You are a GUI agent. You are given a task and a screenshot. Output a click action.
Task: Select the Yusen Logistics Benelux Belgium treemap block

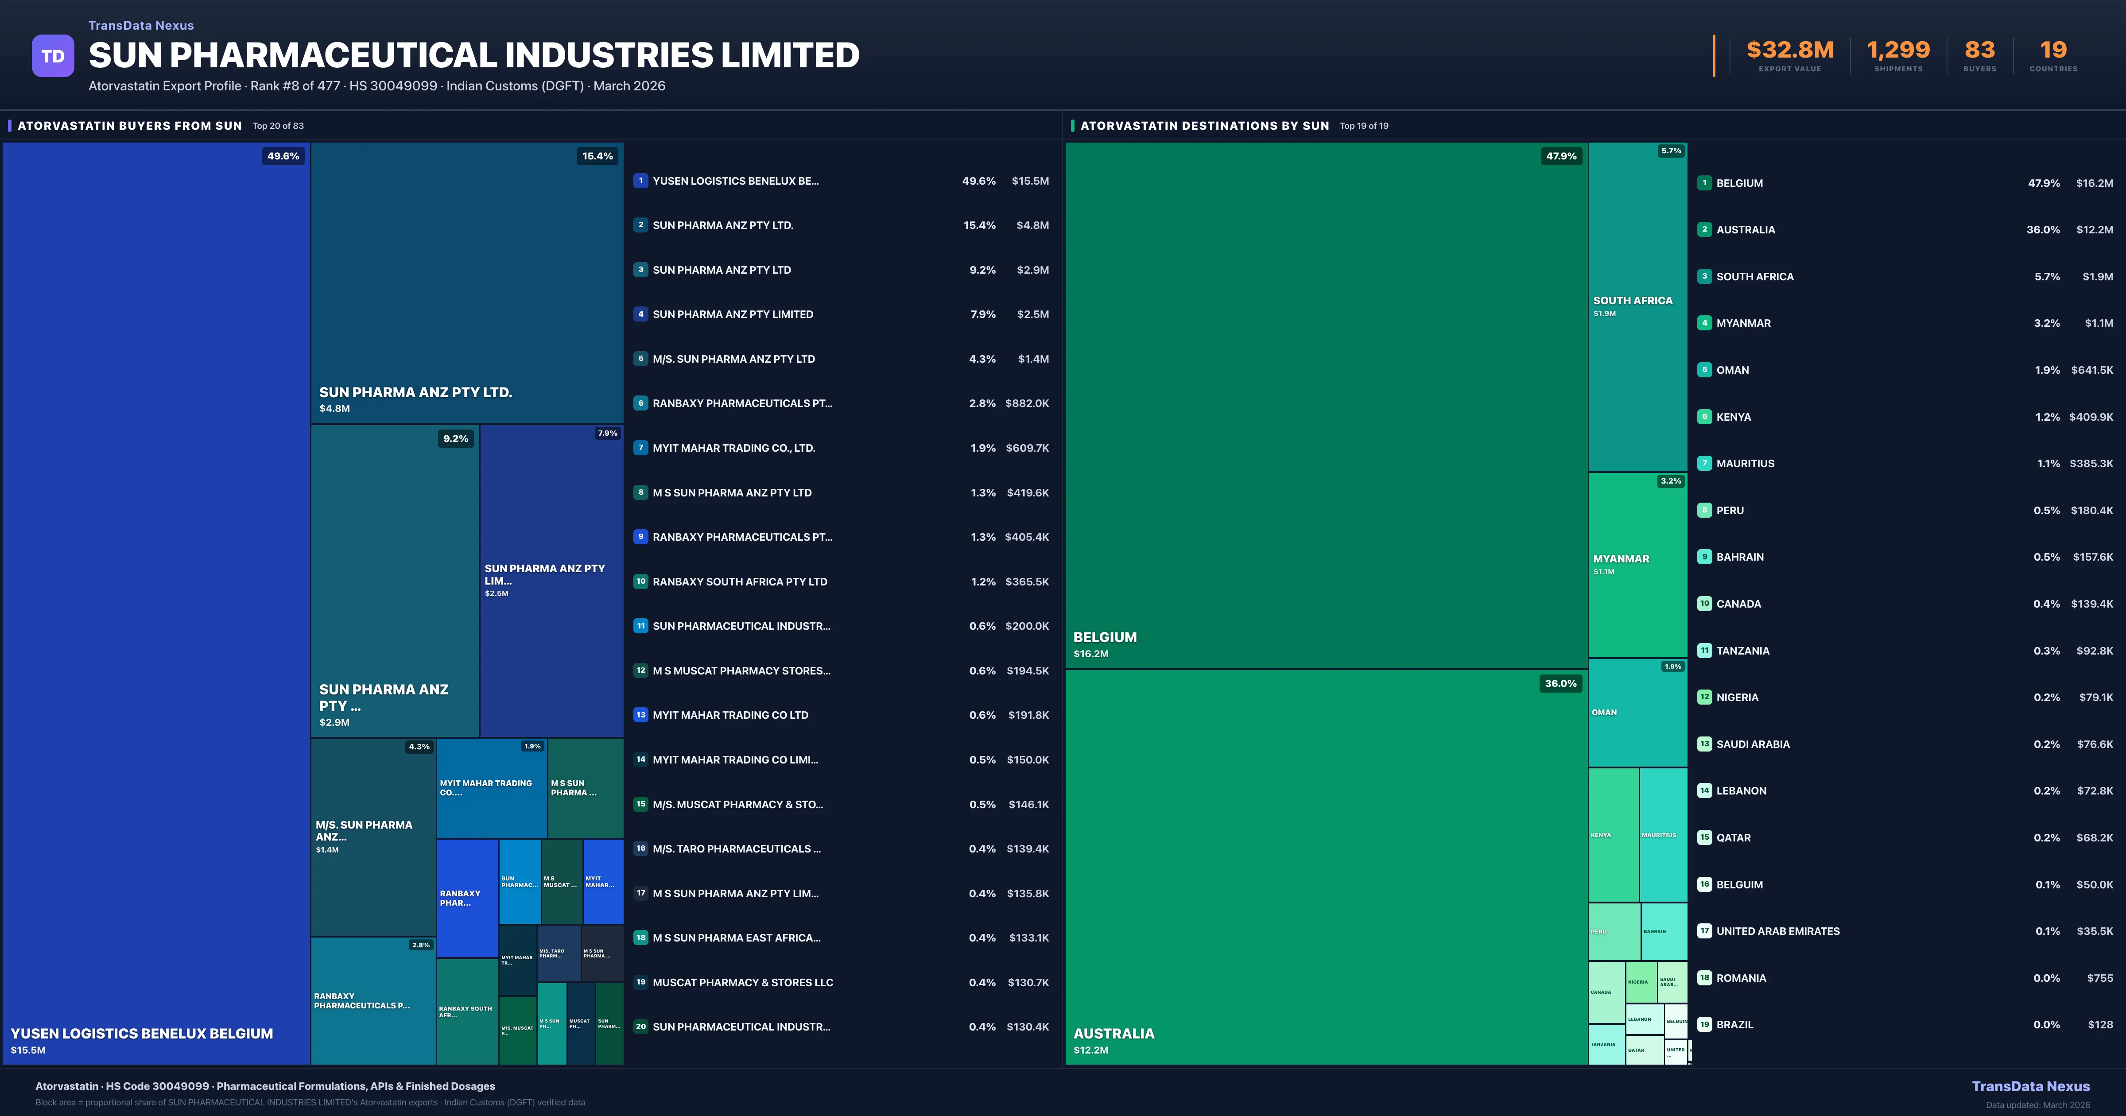156,603
